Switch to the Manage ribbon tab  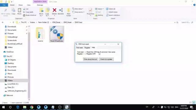coord(40,5)
